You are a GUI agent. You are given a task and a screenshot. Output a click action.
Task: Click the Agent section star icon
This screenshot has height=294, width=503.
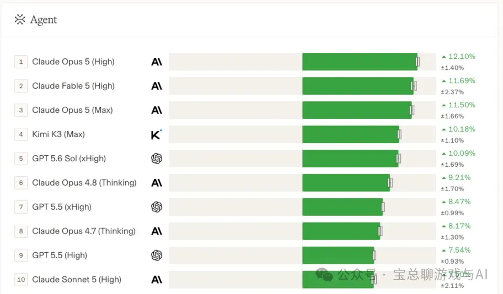click(x=20, y=19)
